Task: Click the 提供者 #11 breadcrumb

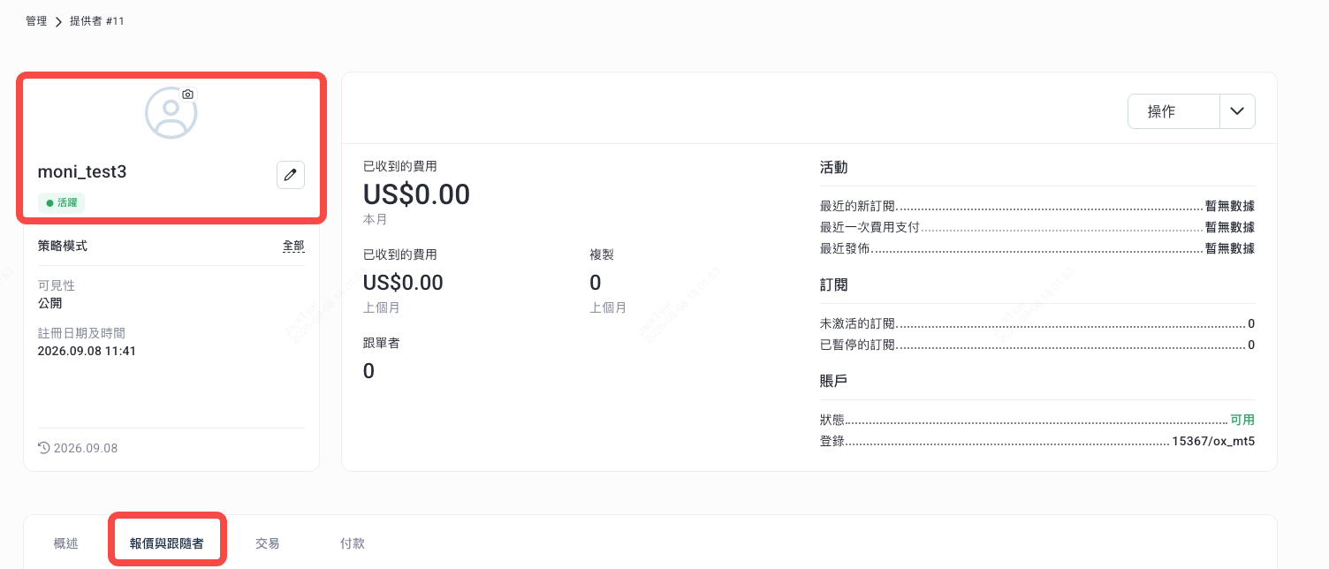Action: [97, 21]
